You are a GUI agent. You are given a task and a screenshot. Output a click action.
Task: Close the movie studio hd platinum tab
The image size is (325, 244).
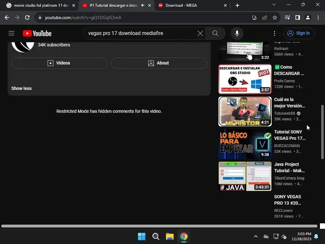coord(74,5)
